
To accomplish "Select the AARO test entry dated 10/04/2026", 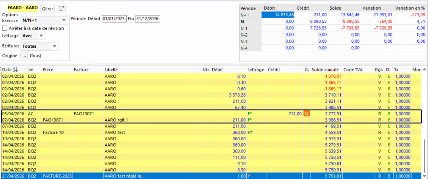I will 115,133.
